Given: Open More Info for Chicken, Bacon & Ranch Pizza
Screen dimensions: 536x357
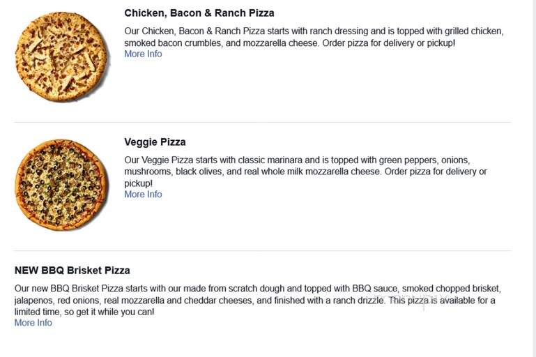Looking at the screenshot, I should (143, 54).
